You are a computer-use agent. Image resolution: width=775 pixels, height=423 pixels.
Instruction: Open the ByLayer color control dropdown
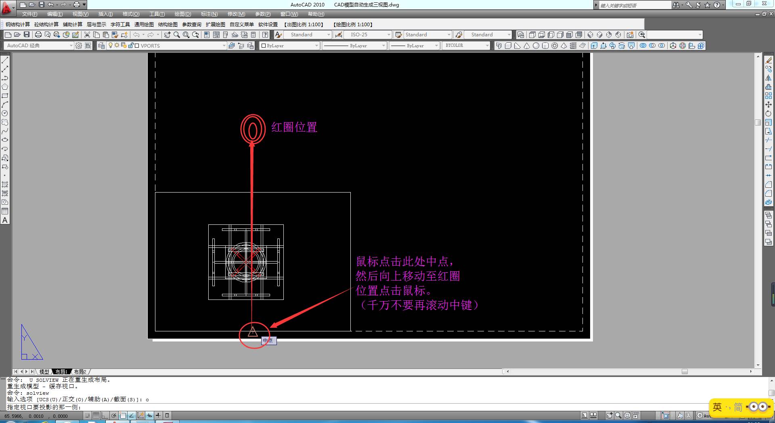tap(290, 46)
